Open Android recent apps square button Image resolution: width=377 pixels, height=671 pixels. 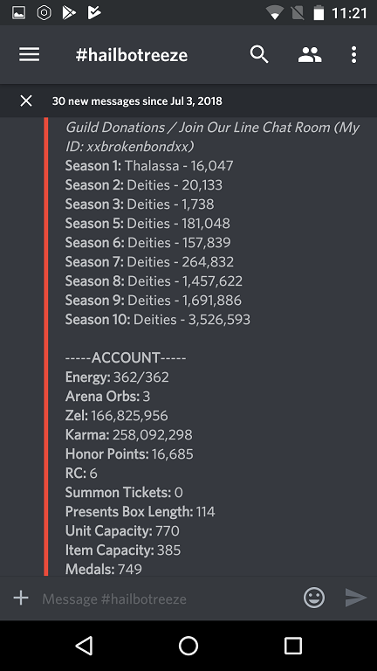[x=293, y=646]
